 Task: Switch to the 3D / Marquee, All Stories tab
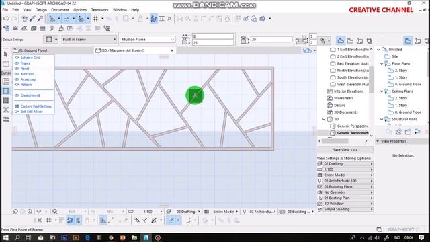point(134,50)
